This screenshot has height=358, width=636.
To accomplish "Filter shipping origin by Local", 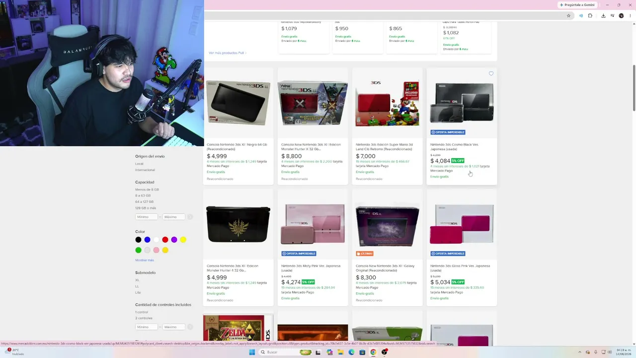I will click(139, 164).
